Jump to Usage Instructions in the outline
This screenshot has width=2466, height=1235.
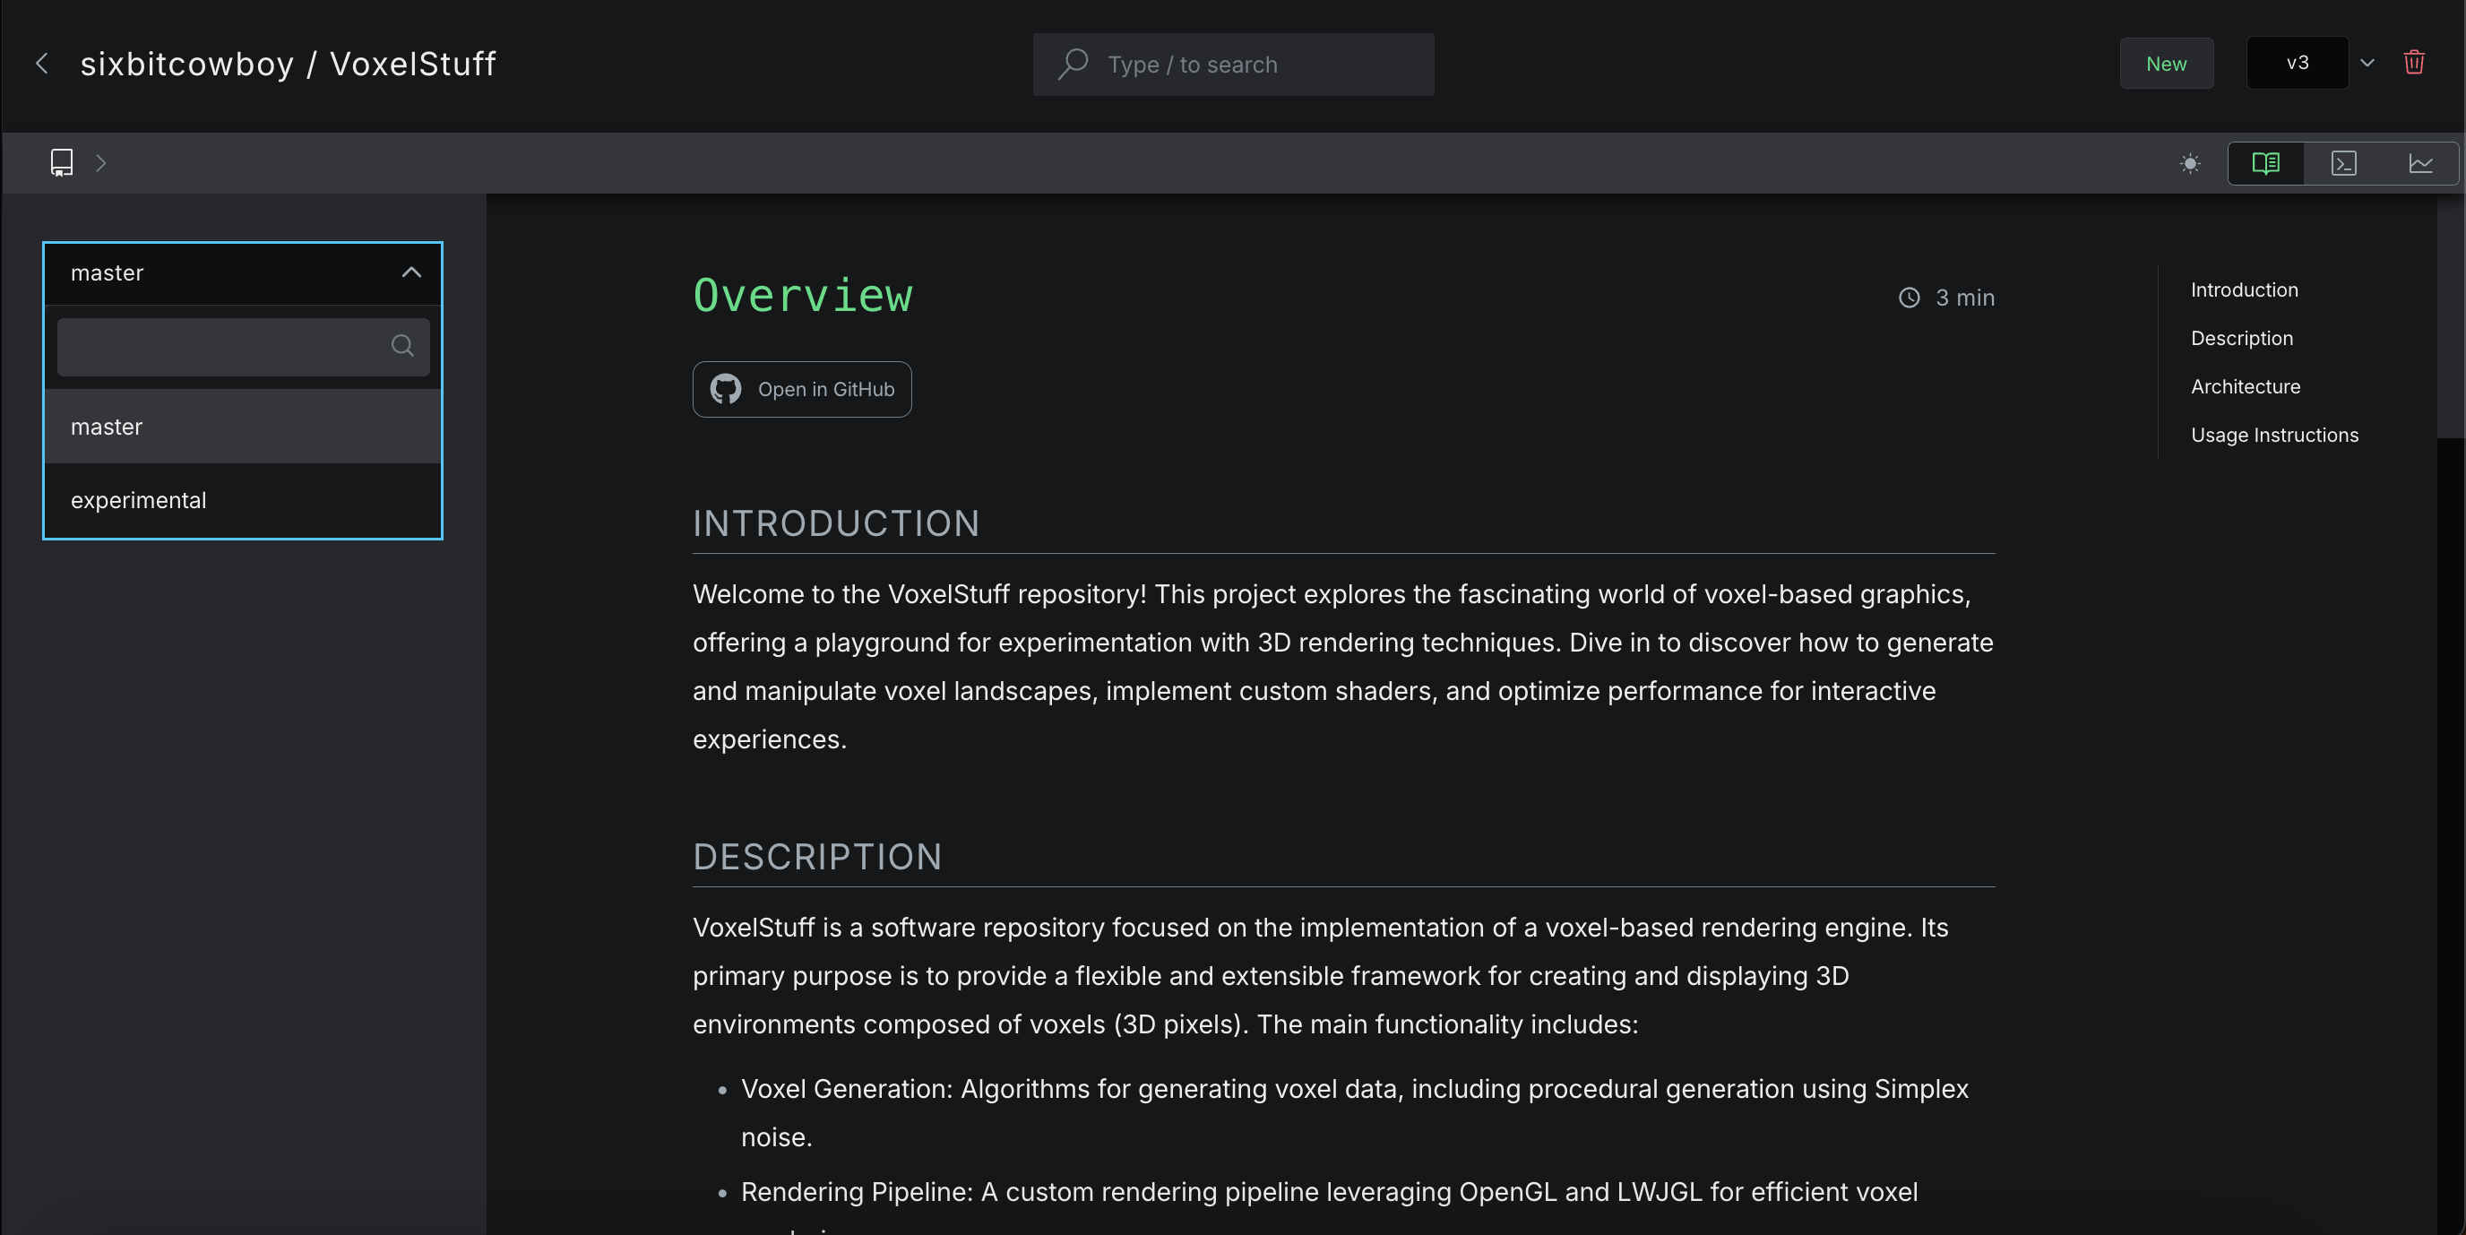pos(2274,435)
